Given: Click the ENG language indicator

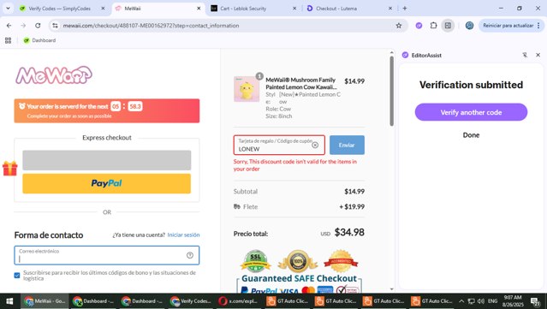Looking at the screenshot, I should (492, 301).
